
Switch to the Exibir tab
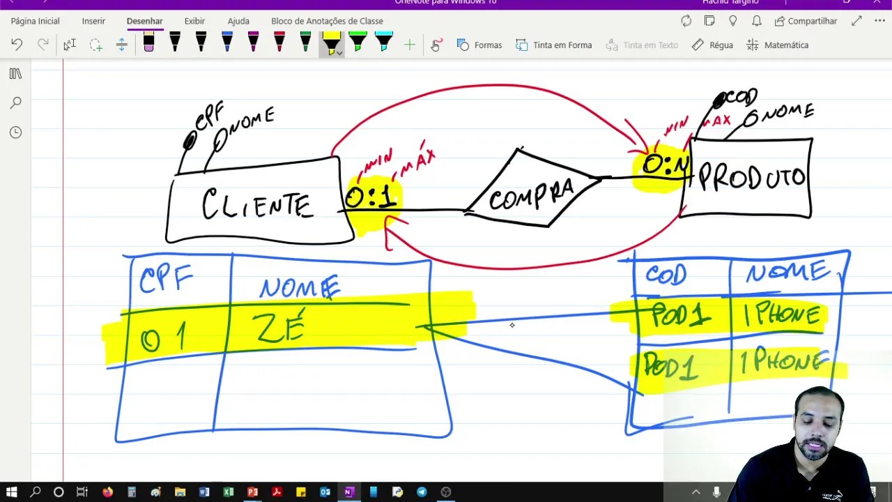pos(194,21)
